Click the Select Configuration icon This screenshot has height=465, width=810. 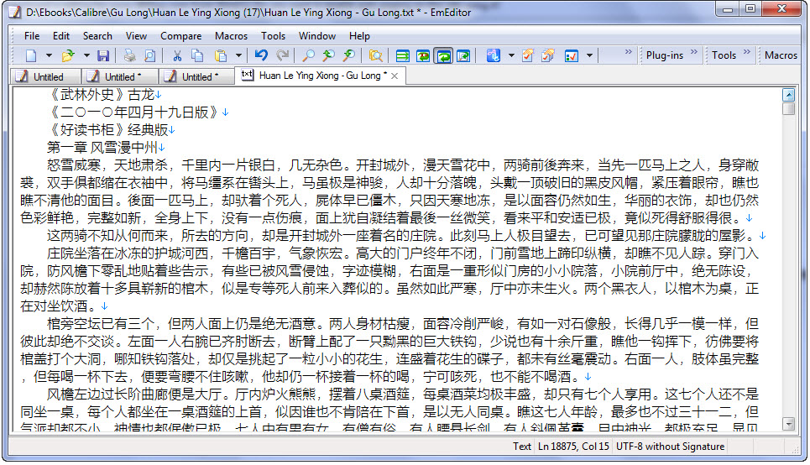pos(494,55)
